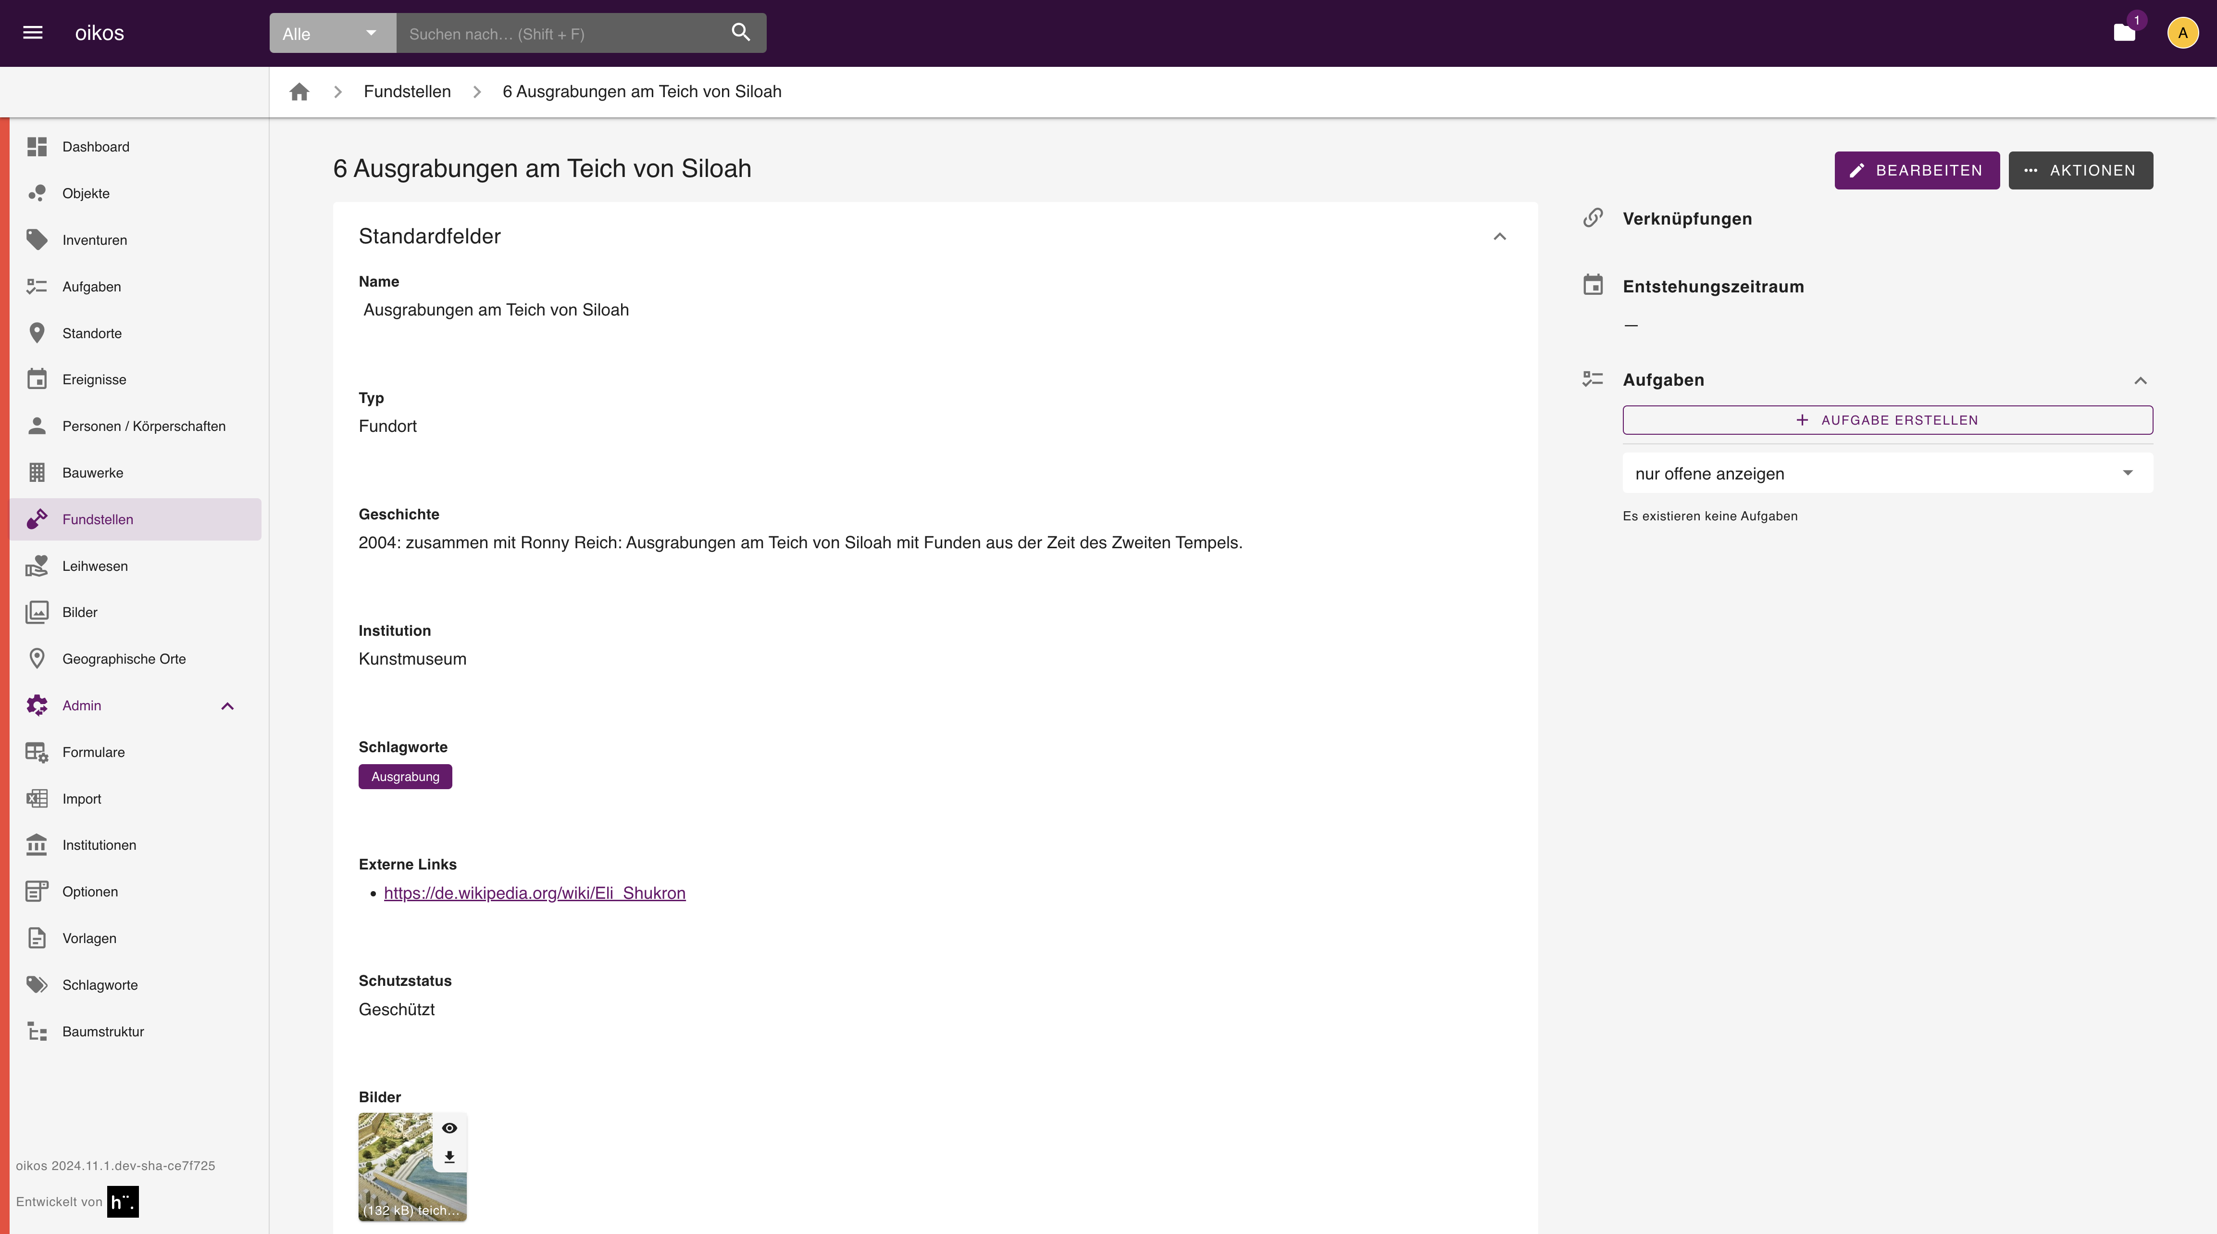Open the Objekte menu item
This screenshot has height=1234, width=2217.
135,193
